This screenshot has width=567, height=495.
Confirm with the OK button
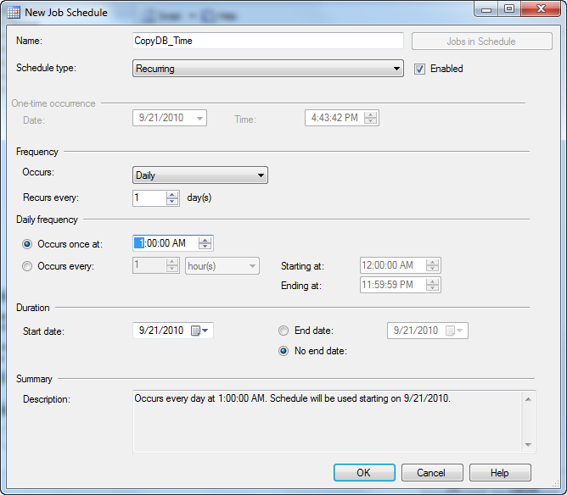(x=364, y=473)
